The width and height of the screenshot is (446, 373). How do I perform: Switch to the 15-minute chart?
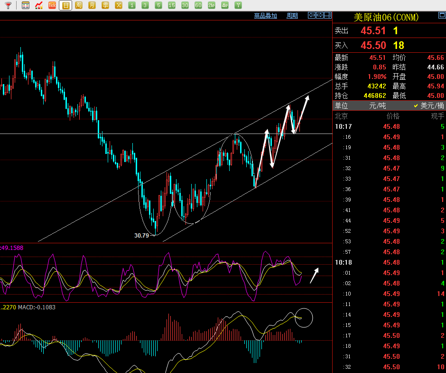click(172, 5)
